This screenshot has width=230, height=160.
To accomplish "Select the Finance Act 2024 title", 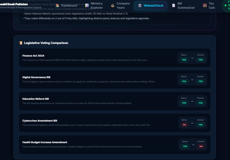I will (33, 56).
